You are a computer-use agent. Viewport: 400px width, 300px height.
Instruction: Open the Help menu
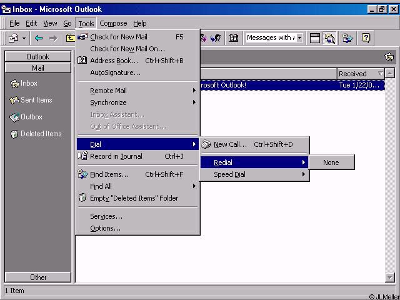point(139,24)
